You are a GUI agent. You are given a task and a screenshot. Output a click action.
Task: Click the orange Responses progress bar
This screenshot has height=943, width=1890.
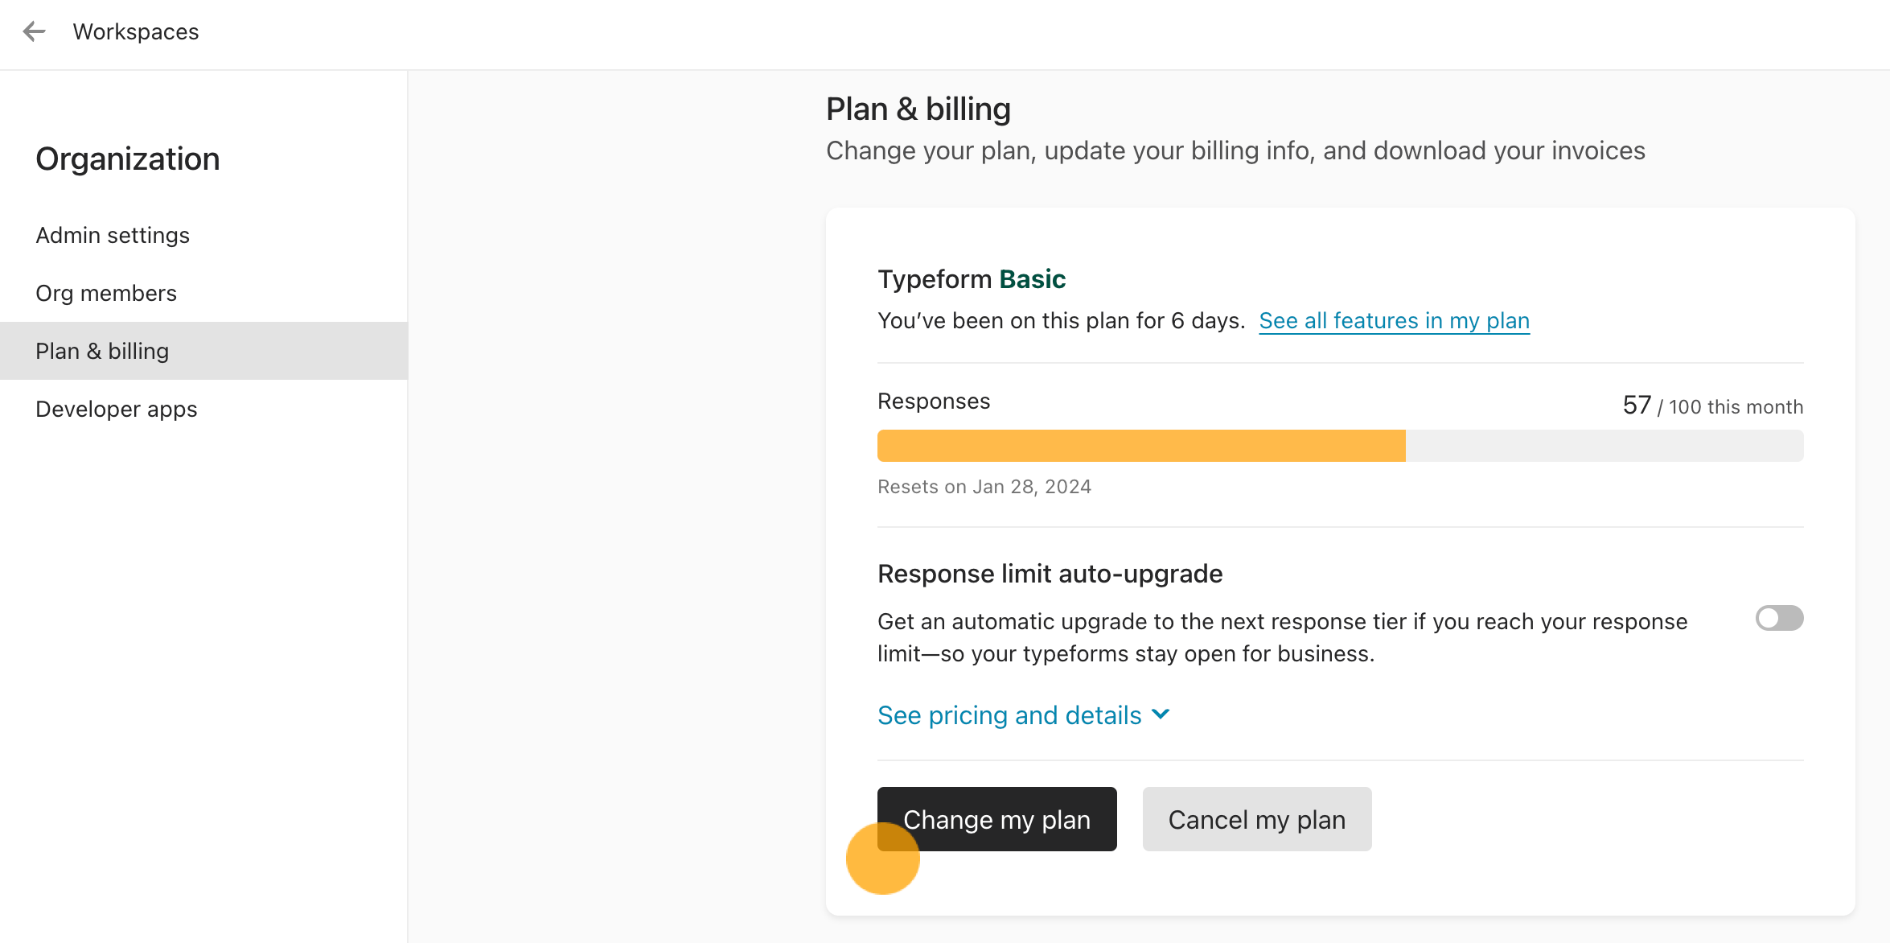pyautogui.click(x=1140, y=446)
